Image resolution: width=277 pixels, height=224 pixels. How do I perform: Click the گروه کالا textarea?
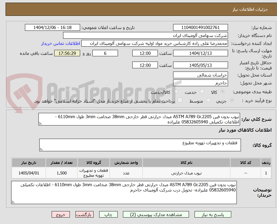(x=140, y=145)
